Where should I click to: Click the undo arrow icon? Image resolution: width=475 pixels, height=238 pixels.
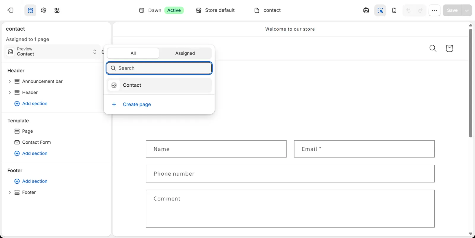click(408, 10)
